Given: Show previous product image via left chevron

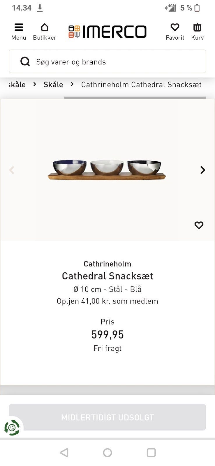Looking at the screenshot, I should click(x=12, y=170).
